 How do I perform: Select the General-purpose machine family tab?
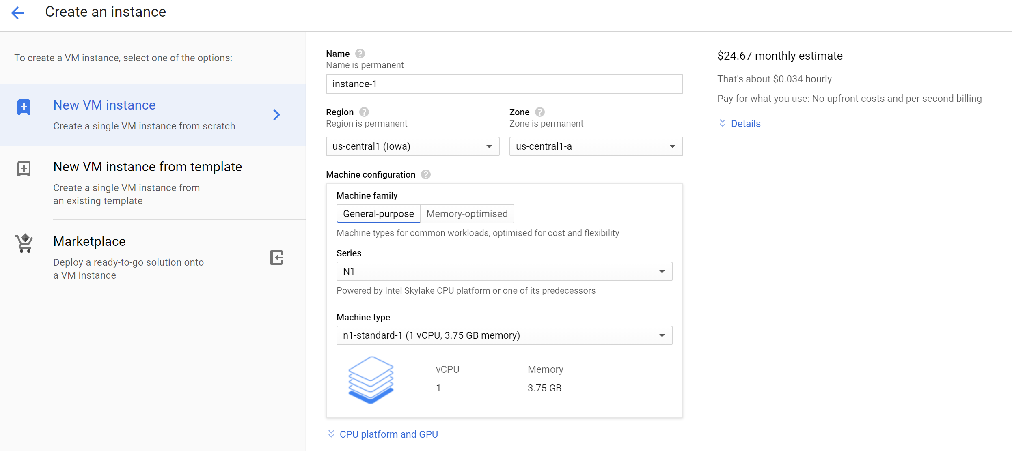(378, 214)
